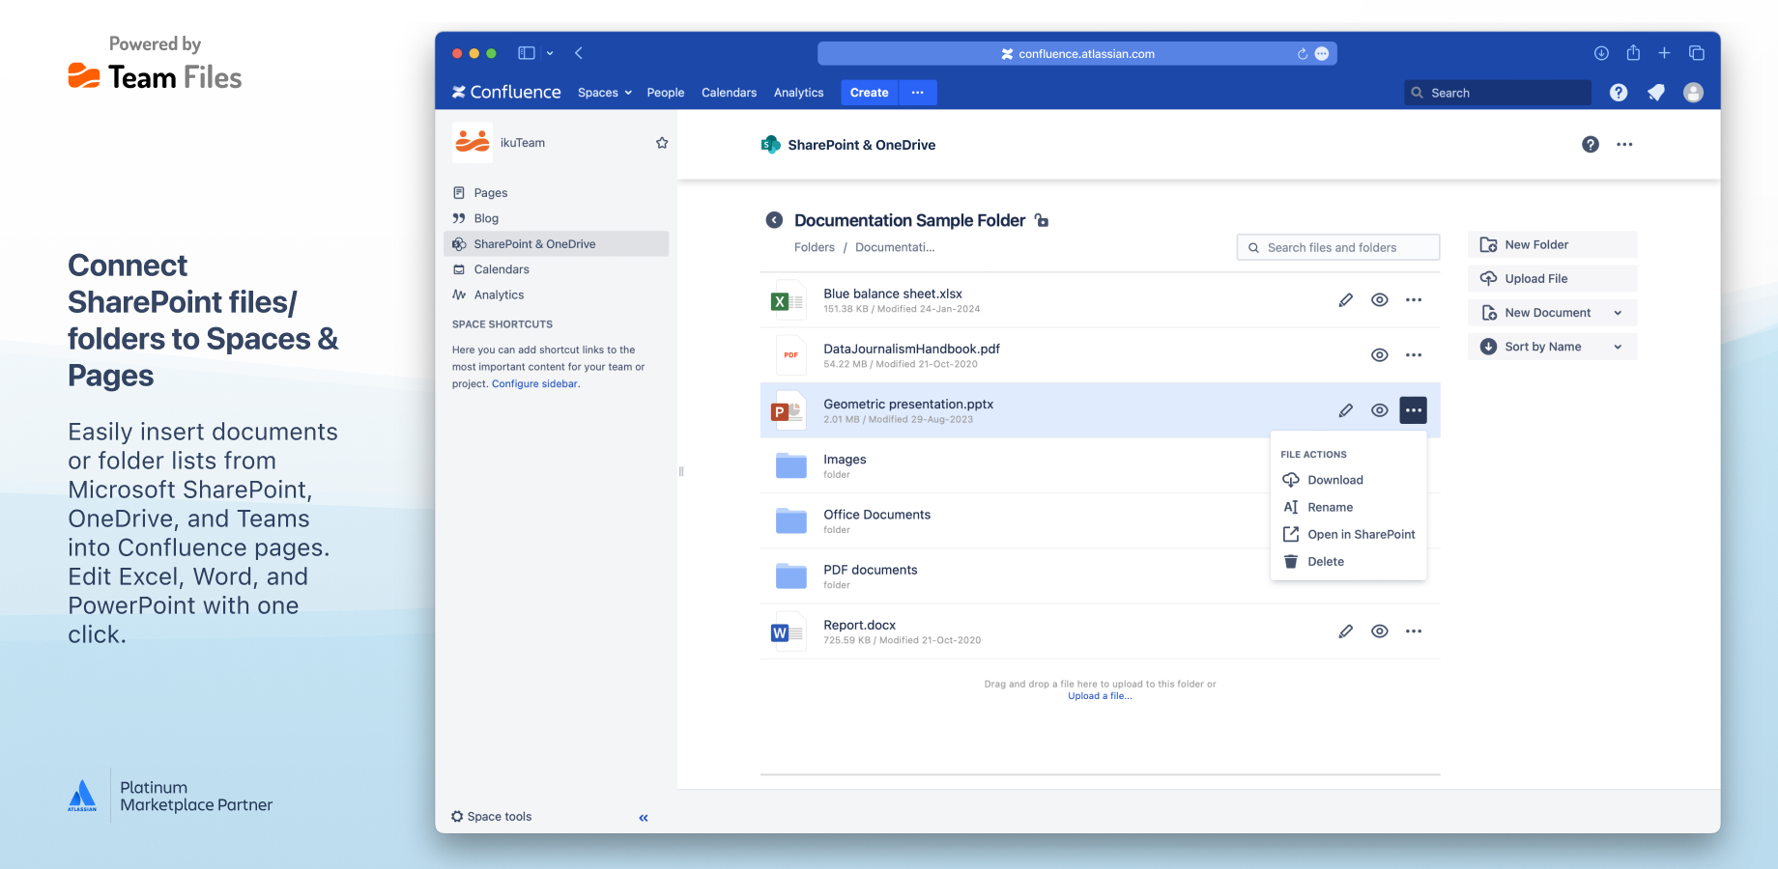Image resolution: width=1778 pixels, height=869 pixels.
Task: Select the Rename icon for Geometric presentation.pptx
Action: point(1291,507)
